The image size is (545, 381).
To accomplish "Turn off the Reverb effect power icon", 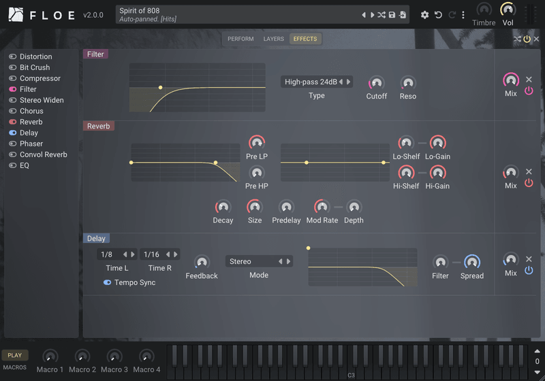I will (x=529, y=182).
